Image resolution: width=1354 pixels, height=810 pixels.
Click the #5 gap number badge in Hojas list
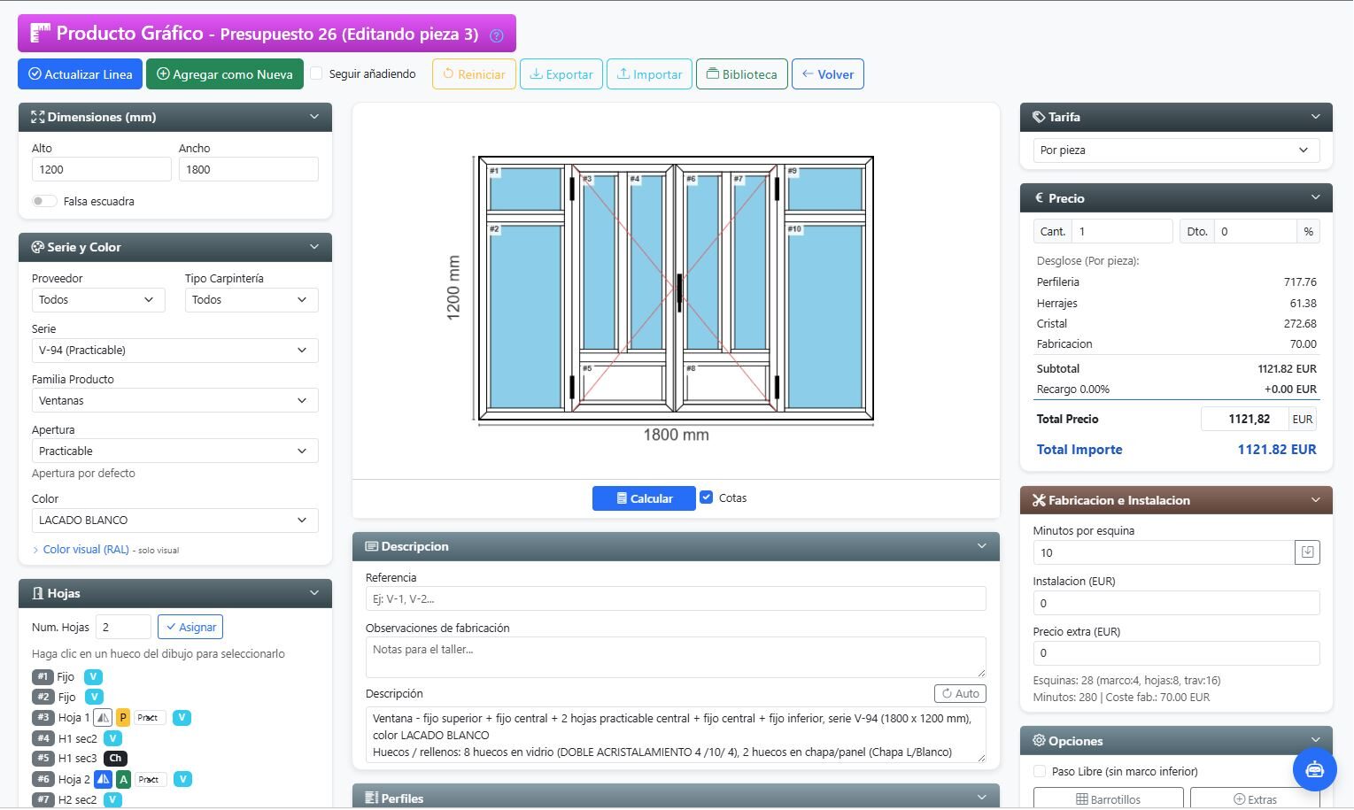pyautogui.click(x=43, y=759)
